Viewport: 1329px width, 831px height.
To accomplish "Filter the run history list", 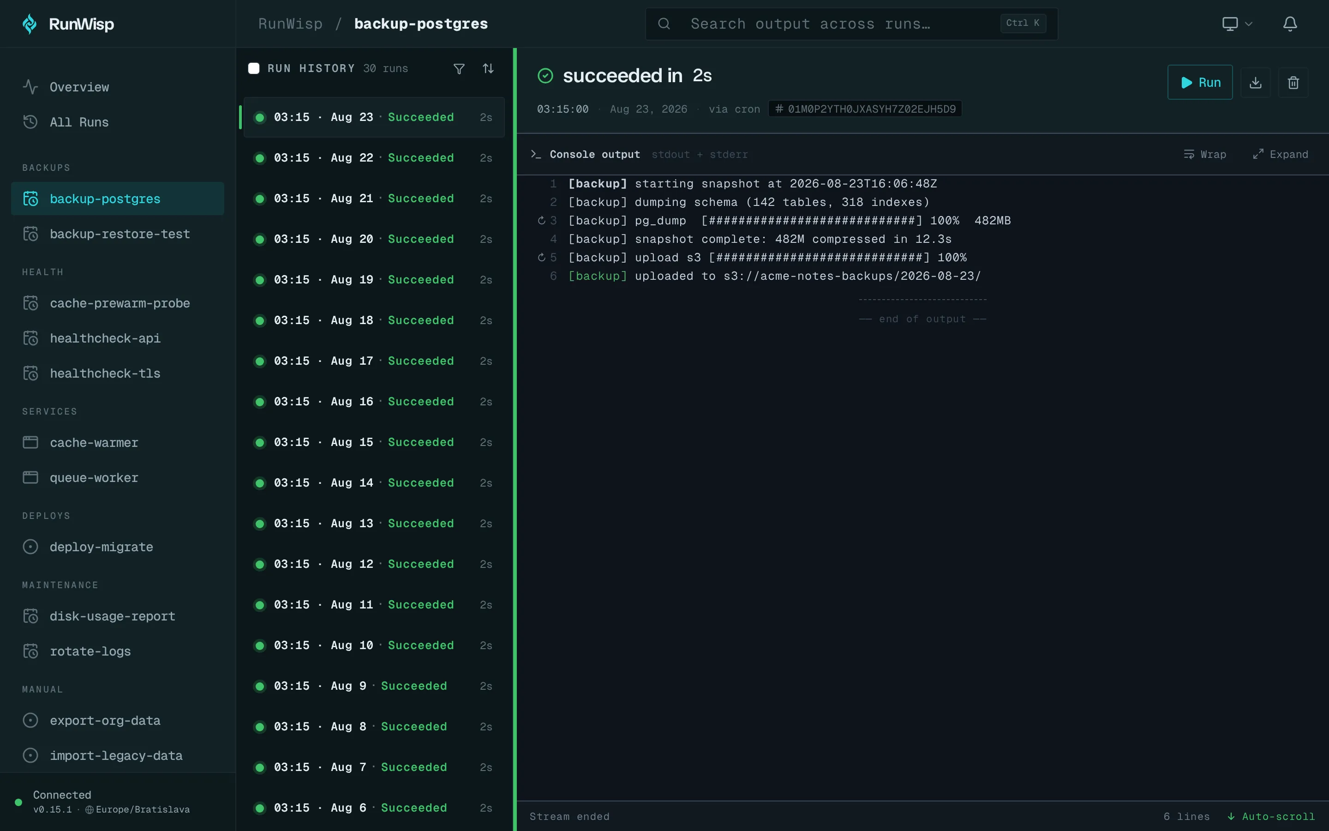I will 459,69.
